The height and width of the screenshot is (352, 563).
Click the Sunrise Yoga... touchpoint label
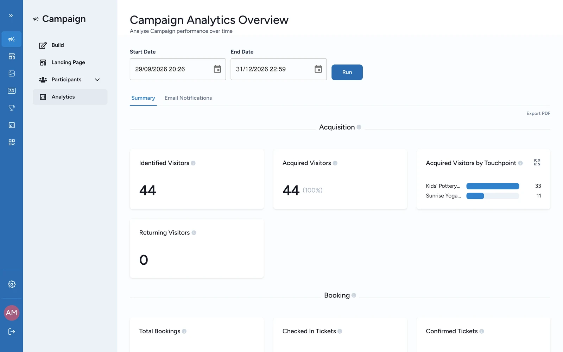(x=443, y=196)
